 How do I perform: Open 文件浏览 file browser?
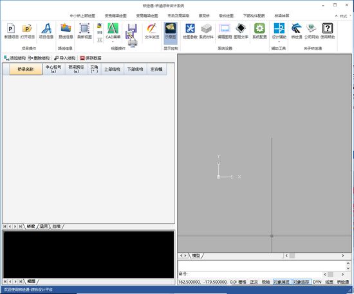(x=152, y=31)
